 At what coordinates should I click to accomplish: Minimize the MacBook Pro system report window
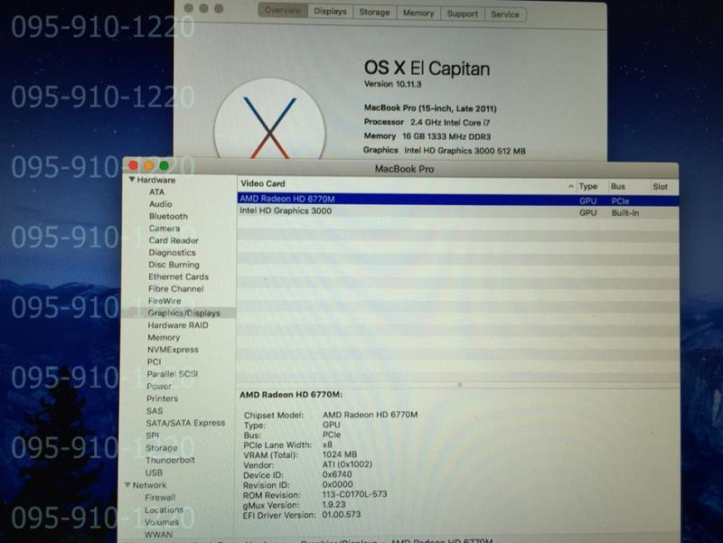(x=148, y=165)
